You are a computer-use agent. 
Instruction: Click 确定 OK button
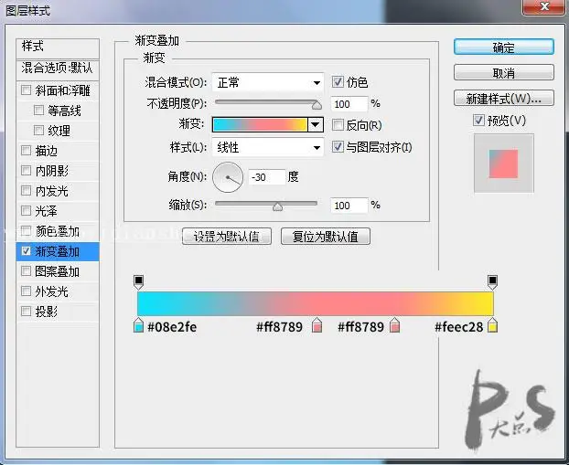click(x=504, y=48)
